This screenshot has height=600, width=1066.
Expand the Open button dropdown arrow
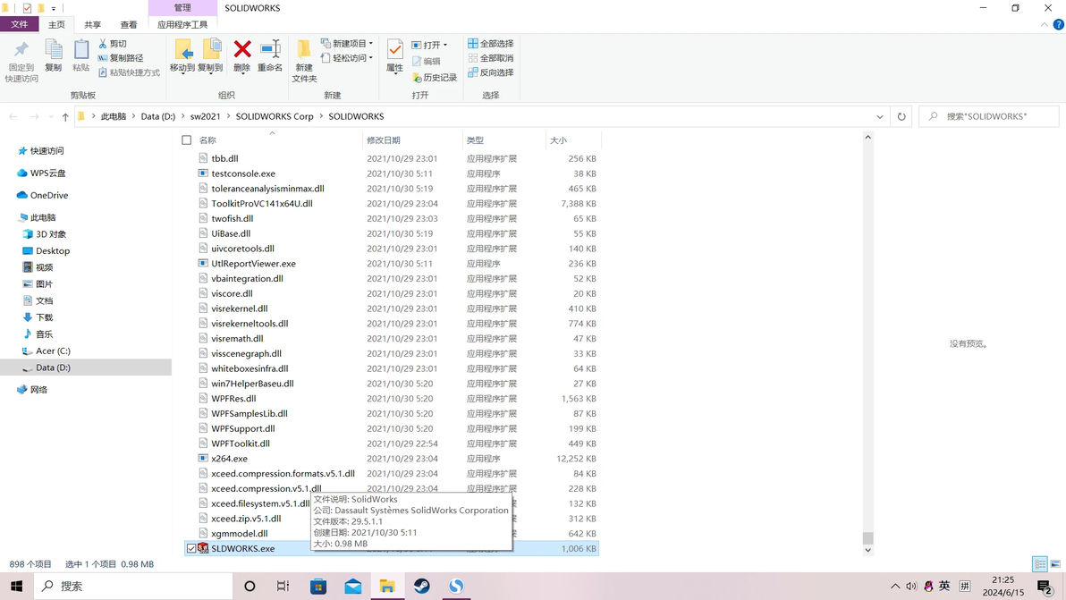[x=445, y=45]
